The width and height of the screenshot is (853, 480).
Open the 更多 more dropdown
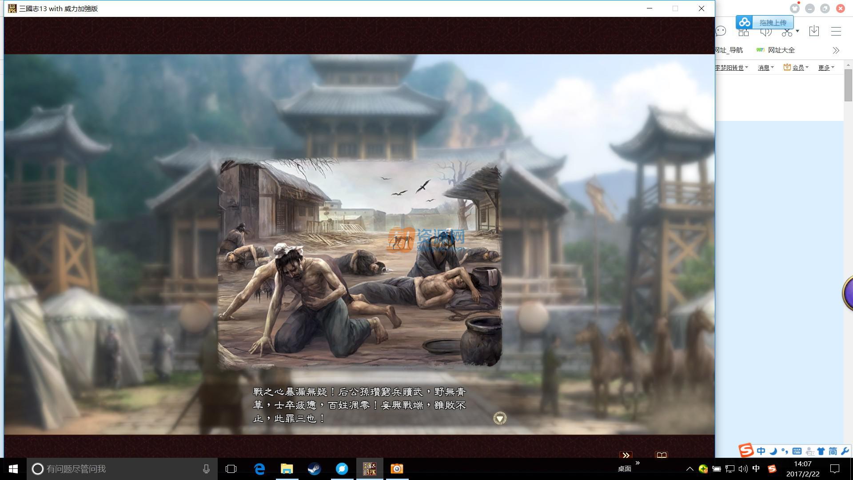[826, 68]
